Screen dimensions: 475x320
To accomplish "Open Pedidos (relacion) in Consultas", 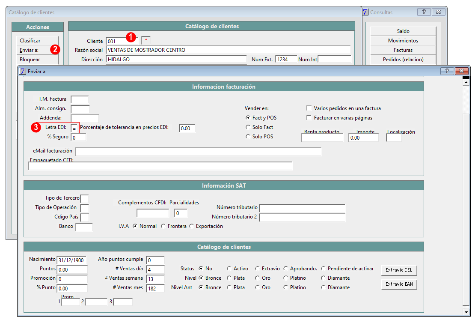I will coord(403,60).
